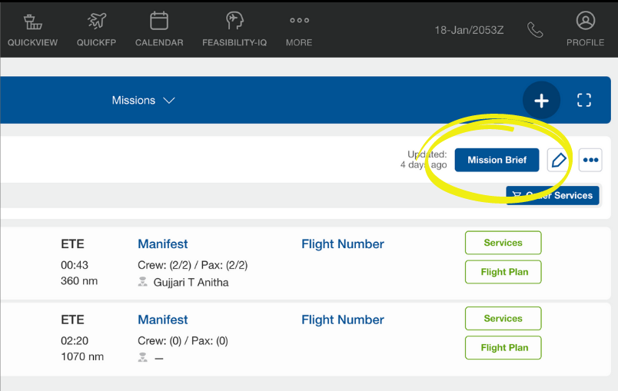Viewport: 618px width, 391px height.
Task: Expand the Missions dropdown
Action: click(x=143, y=101)
